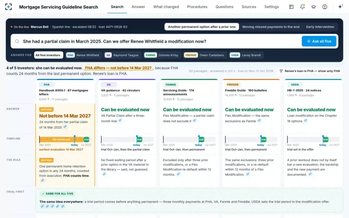Image resolution: width=349 pixels, height=218 pixels.
Task: Click the sparkle assistant icon
Action: pyautogui.click(x=341, y=7)
